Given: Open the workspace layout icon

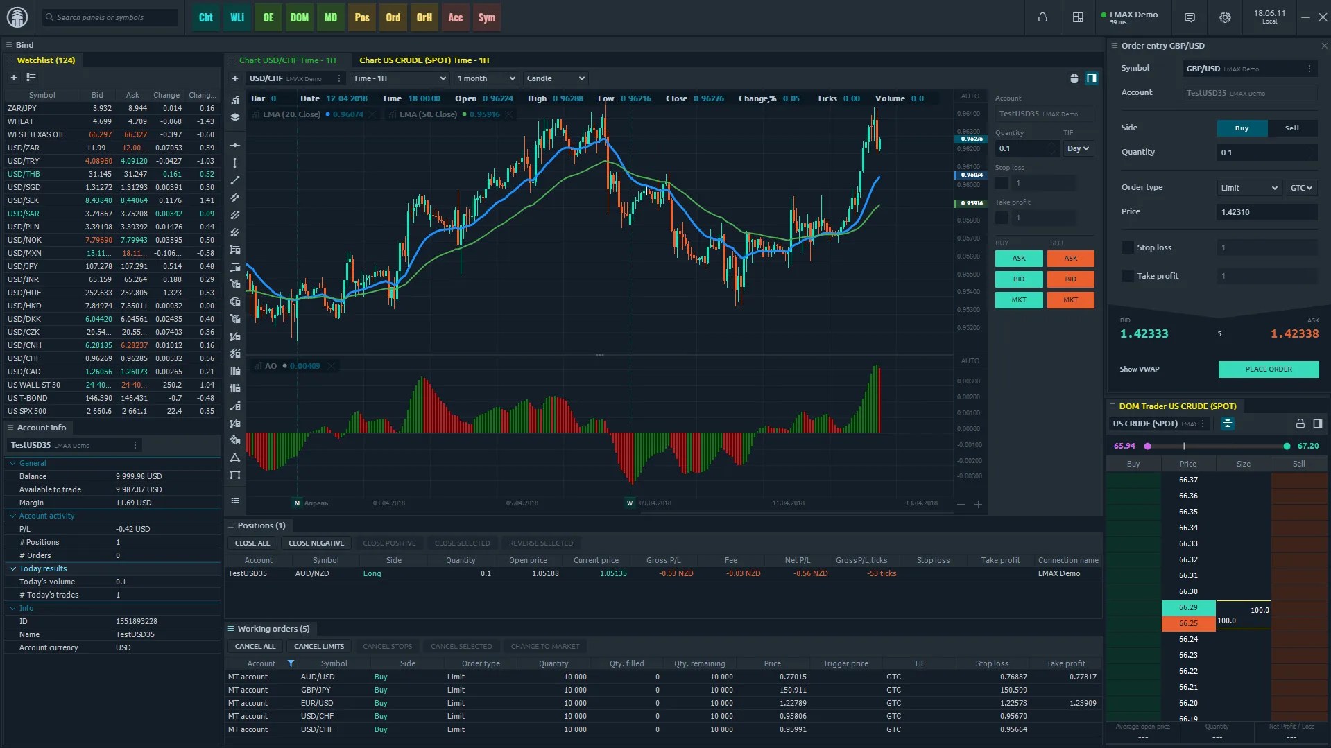Looking at the screenshot, I should click(x=1077, y=17).
